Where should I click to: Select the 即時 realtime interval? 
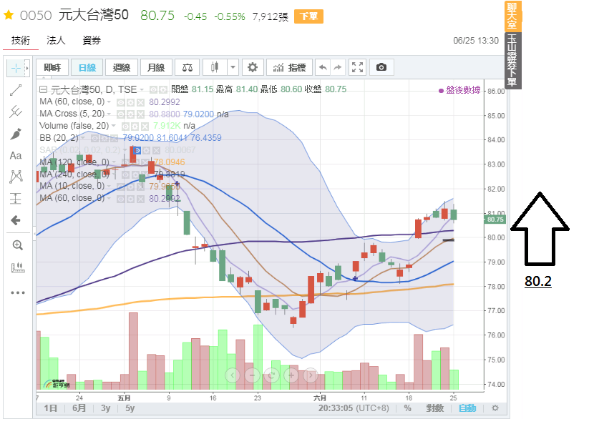point(52,68)
